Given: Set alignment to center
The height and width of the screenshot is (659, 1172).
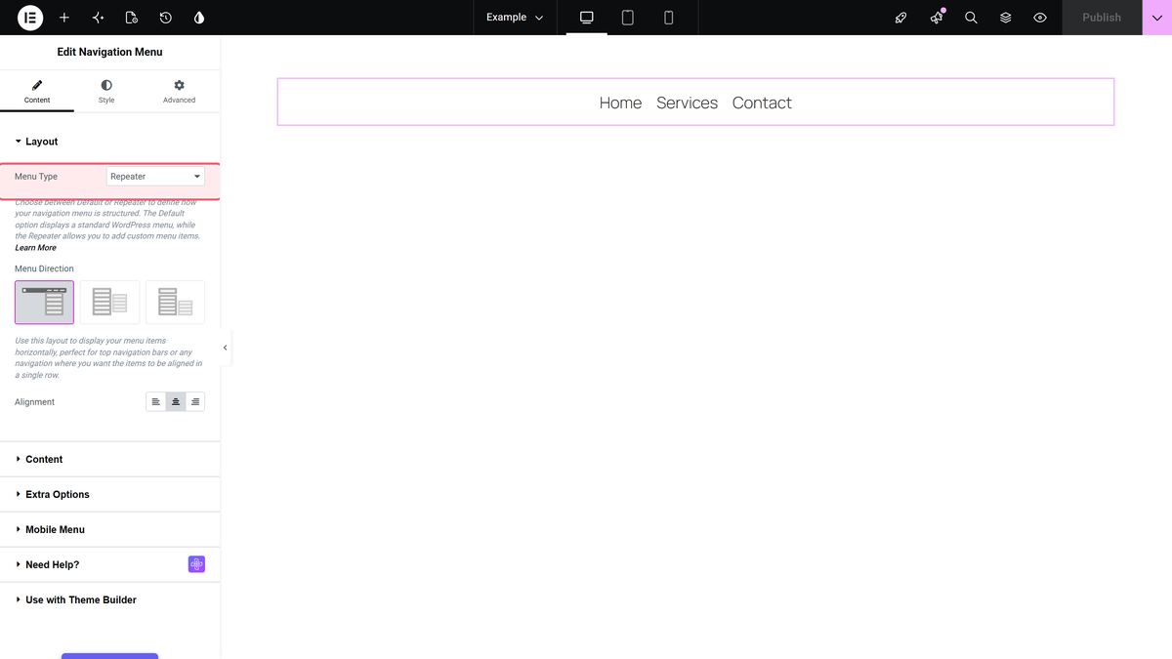Looking at the screenshot, I should pos(176,402).
